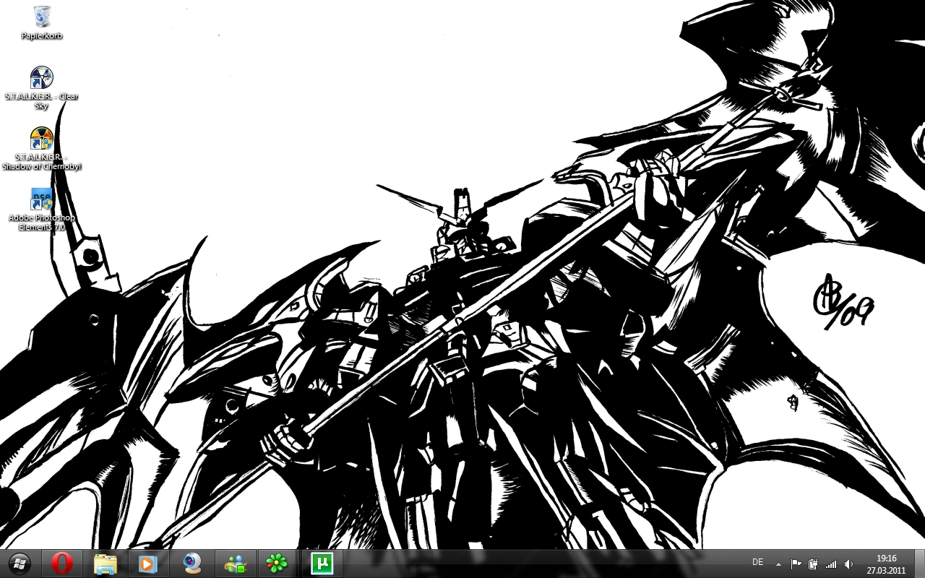Viewport: 925px width, 578px height.
Task: Show hidden tray icons arrow
Action: [x=778, y=564]
